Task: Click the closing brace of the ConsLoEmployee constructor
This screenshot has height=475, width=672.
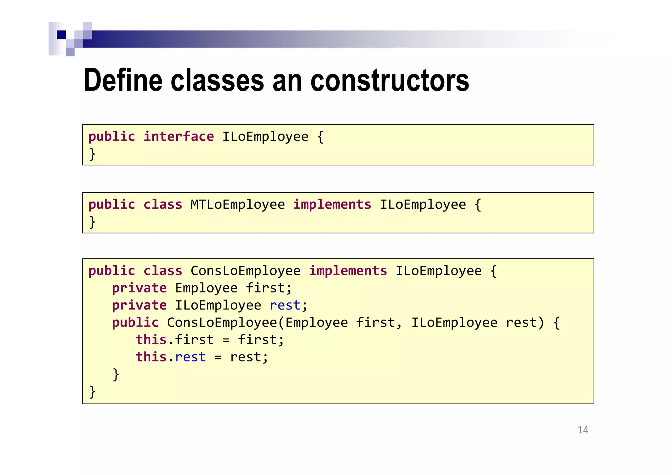Action: click(x=116, y=375)
